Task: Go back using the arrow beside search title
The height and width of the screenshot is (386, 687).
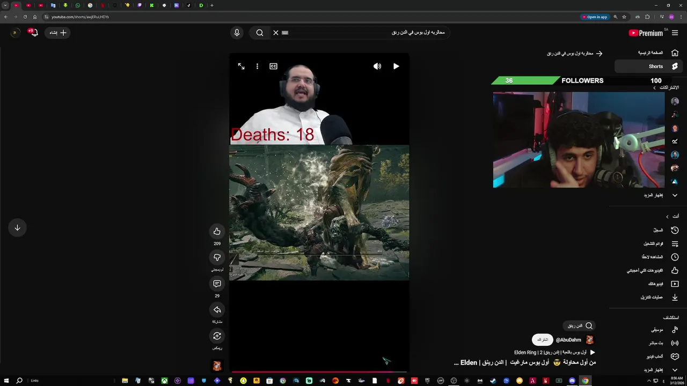Action: (599, 54)
